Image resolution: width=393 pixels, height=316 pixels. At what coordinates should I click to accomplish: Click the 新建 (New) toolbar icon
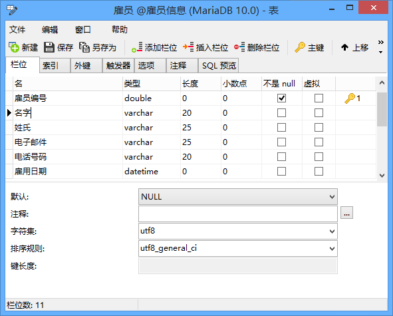click(x=14, y=47)
